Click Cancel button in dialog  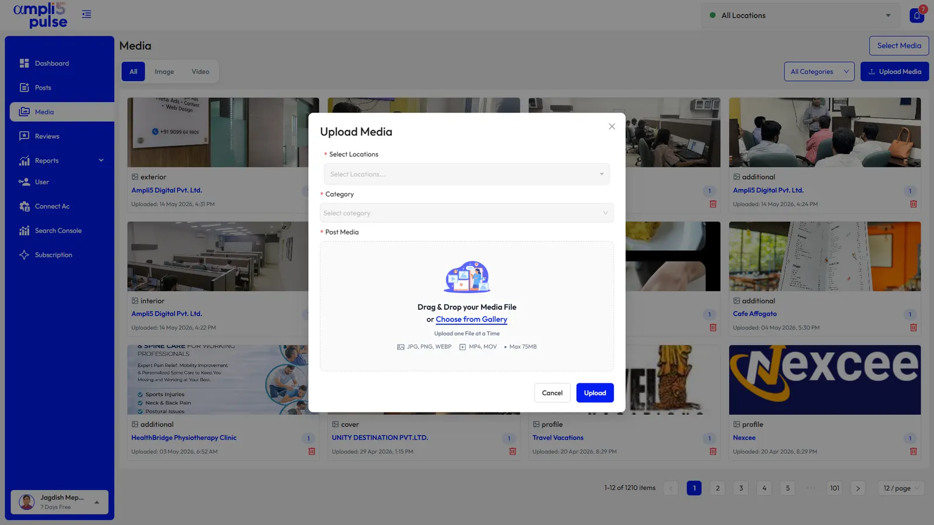pyautogui.click(x=552, y=393)
